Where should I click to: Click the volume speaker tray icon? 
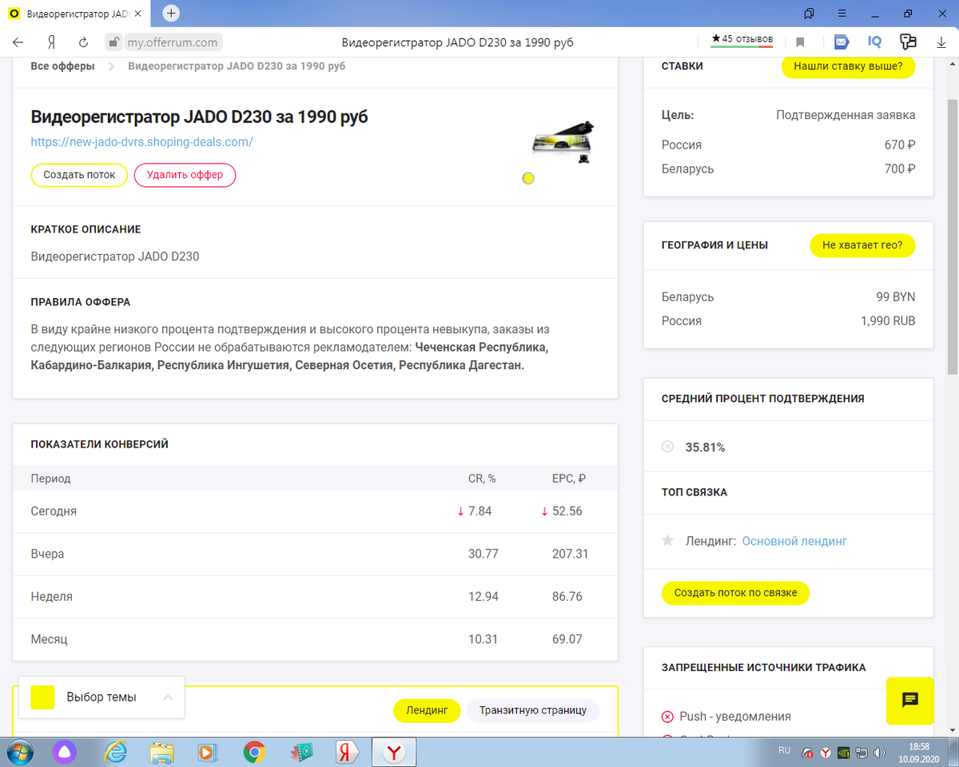(880, 753)
